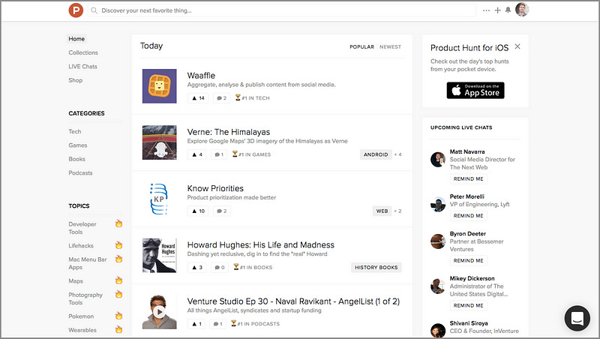Open the chat messenger bubble icon
This screenshot has width=600, height=339.
(x=577, y=318)
